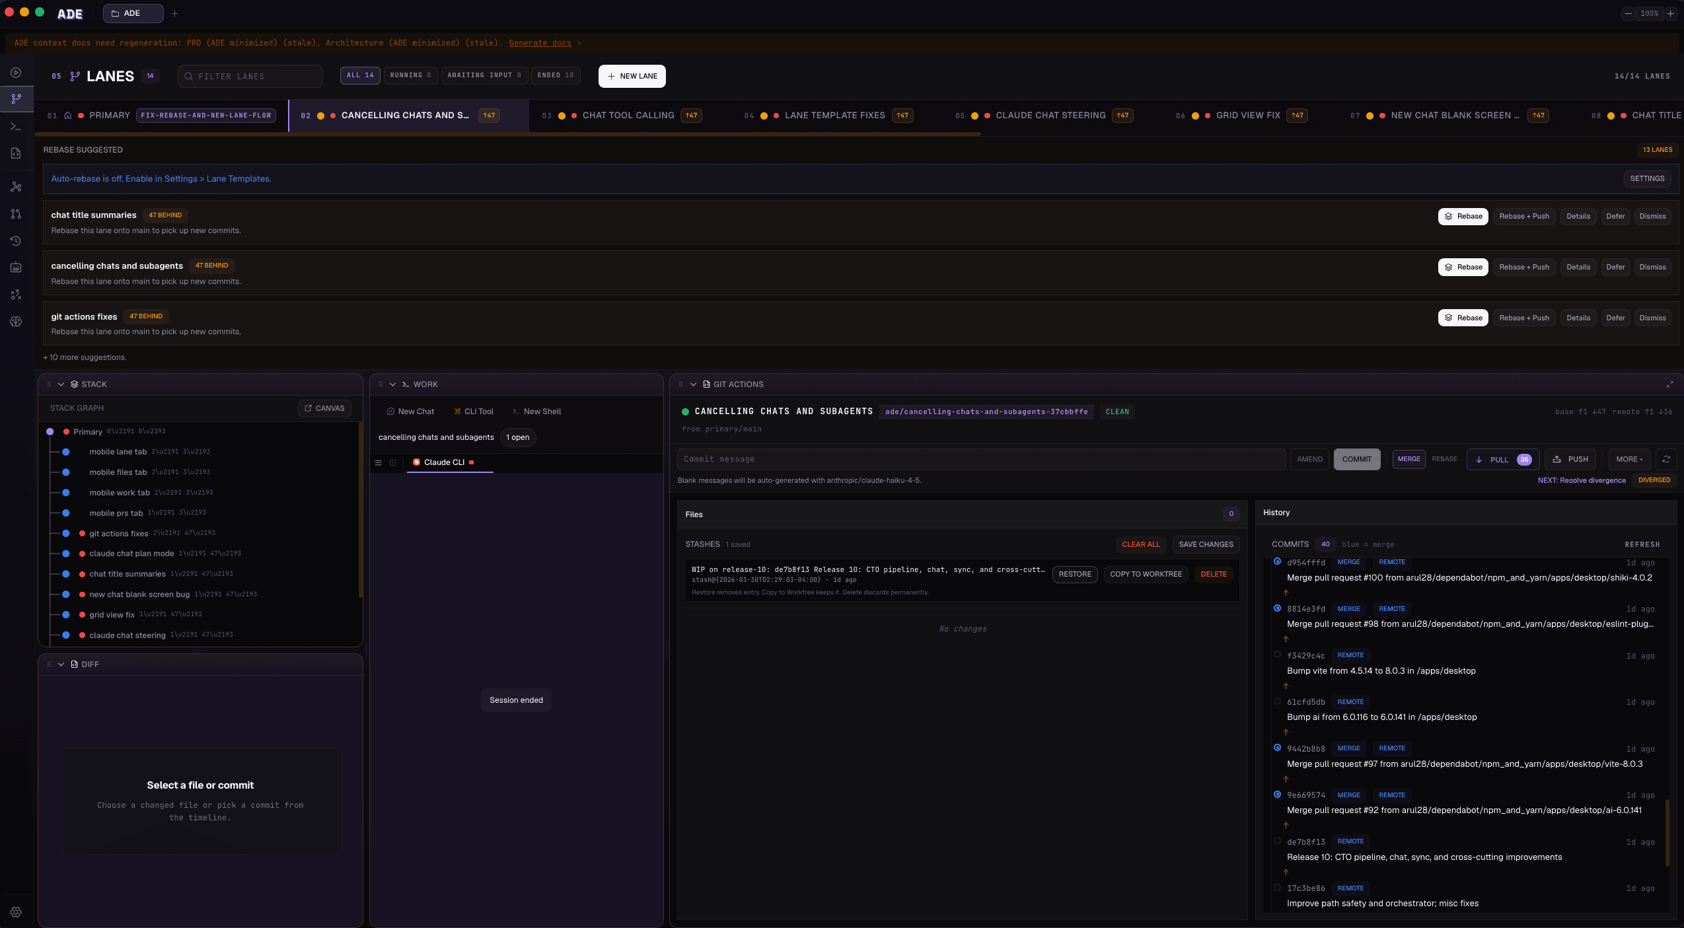Select the Claude CLI session tab

click(x=444, y=462)
